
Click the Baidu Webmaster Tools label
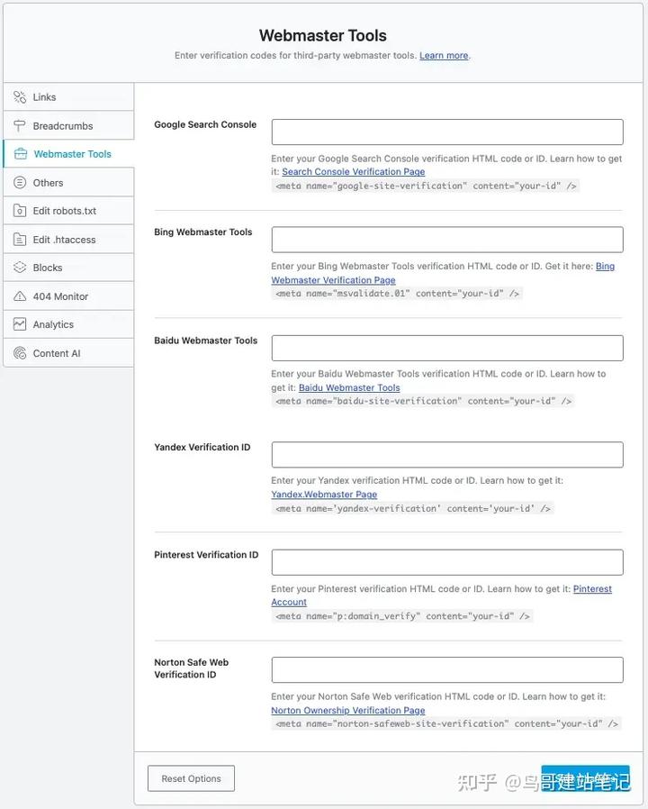click(206, 341)
